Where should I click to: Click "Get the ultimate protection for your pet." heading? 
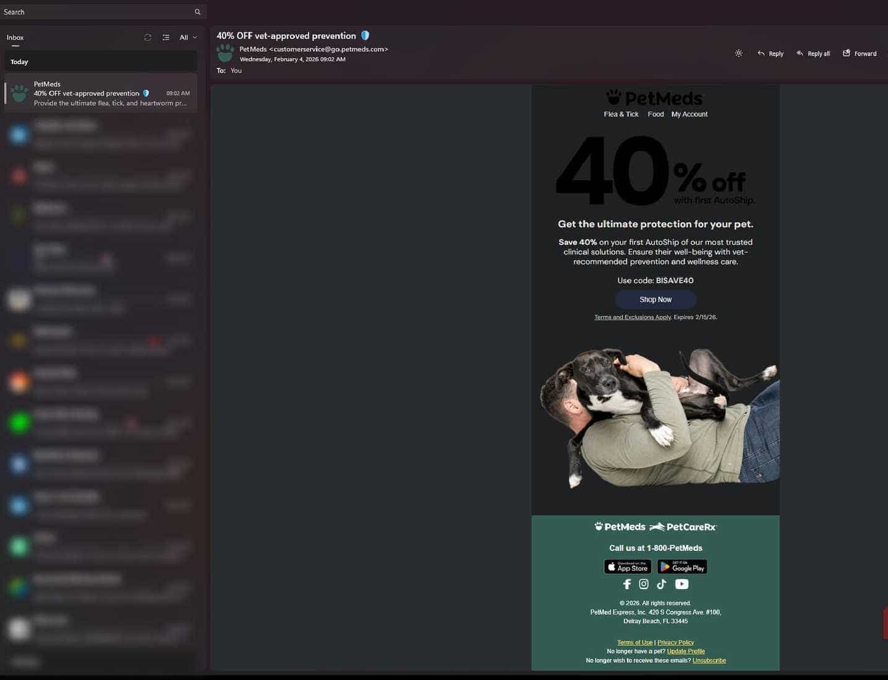tap(655, 224)
